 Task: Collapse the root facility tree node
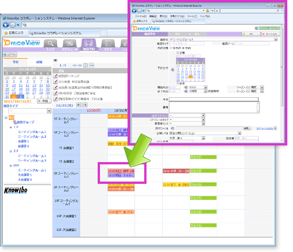pos(6,117)
